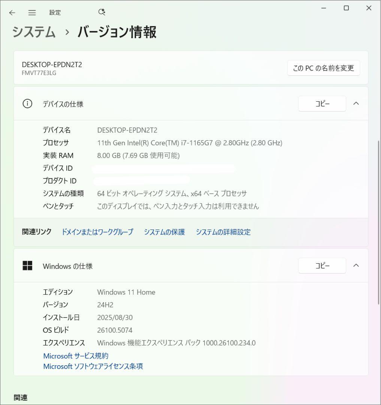381x405 pixels.
Task: Click the Copilot icon in the title bar
Action: click(101, 12)
